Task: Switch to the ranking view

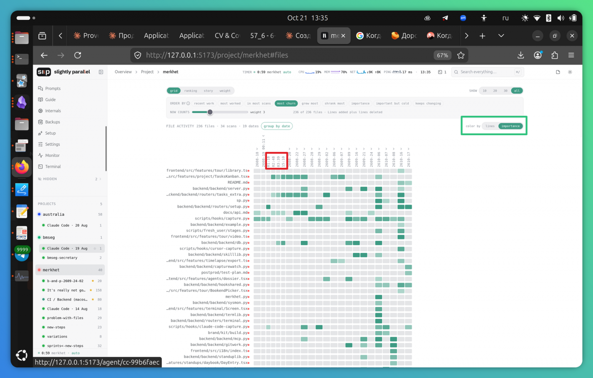Action: click(190, 91)
